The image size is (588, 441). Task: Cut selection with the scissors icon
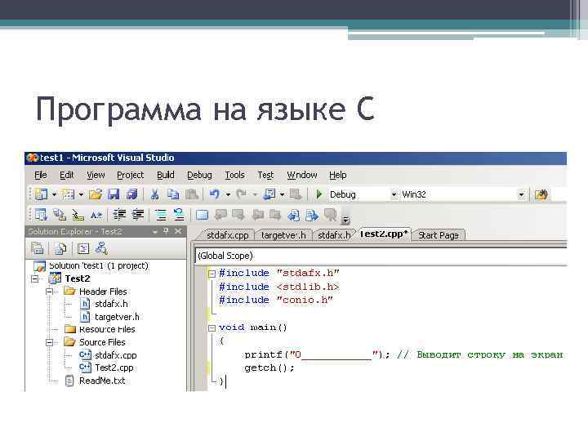tap(154, 194)
